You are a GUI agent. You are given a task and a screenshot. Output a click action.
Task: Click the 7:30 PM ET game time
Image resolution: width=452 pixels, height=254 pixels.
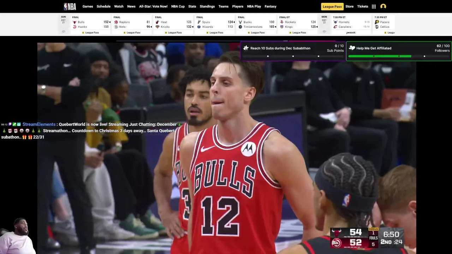[381, 17]
